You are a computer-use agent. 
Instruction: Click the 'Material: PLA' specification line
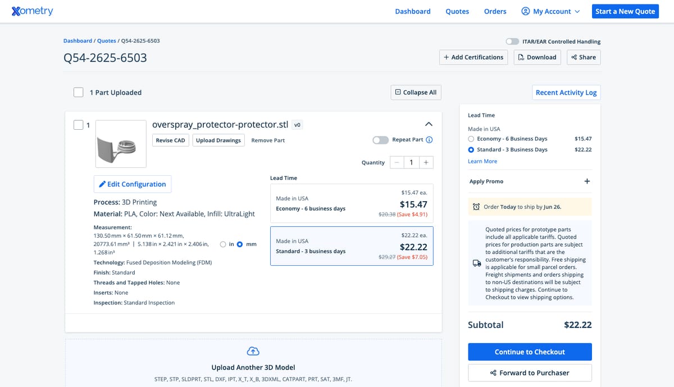click(174, 214)
